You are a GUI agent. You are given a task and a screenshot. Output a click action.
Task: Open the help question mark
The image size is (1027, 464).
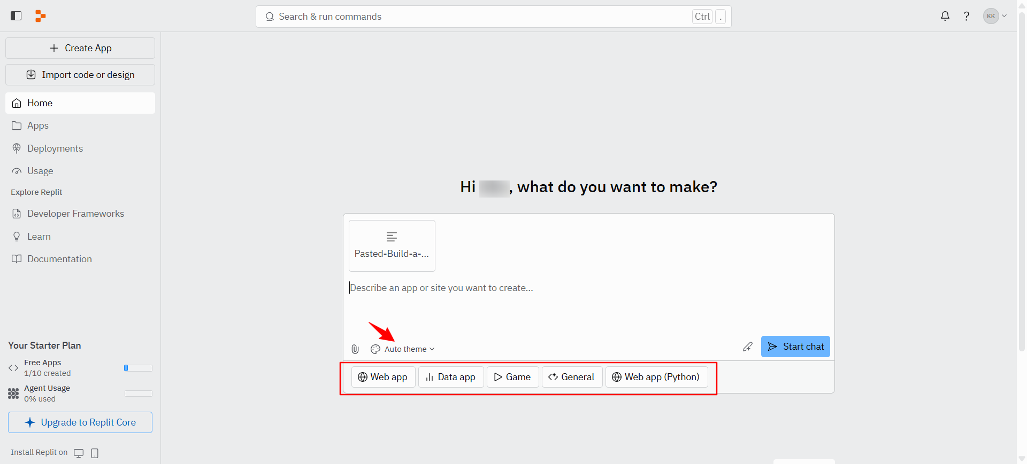click(967, 16)
